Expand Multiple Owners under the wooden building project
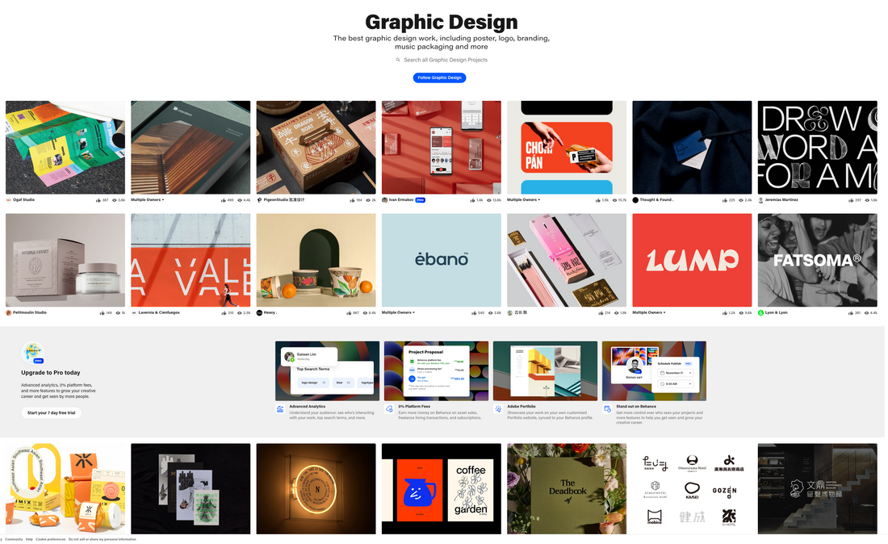The height and width of the screenshot is (544, 888). point(148,199)
